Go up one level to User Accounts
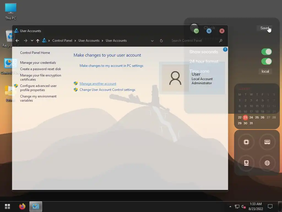This screenshot has height=212, width=282. pyautogui.click(x=37, y=41)
